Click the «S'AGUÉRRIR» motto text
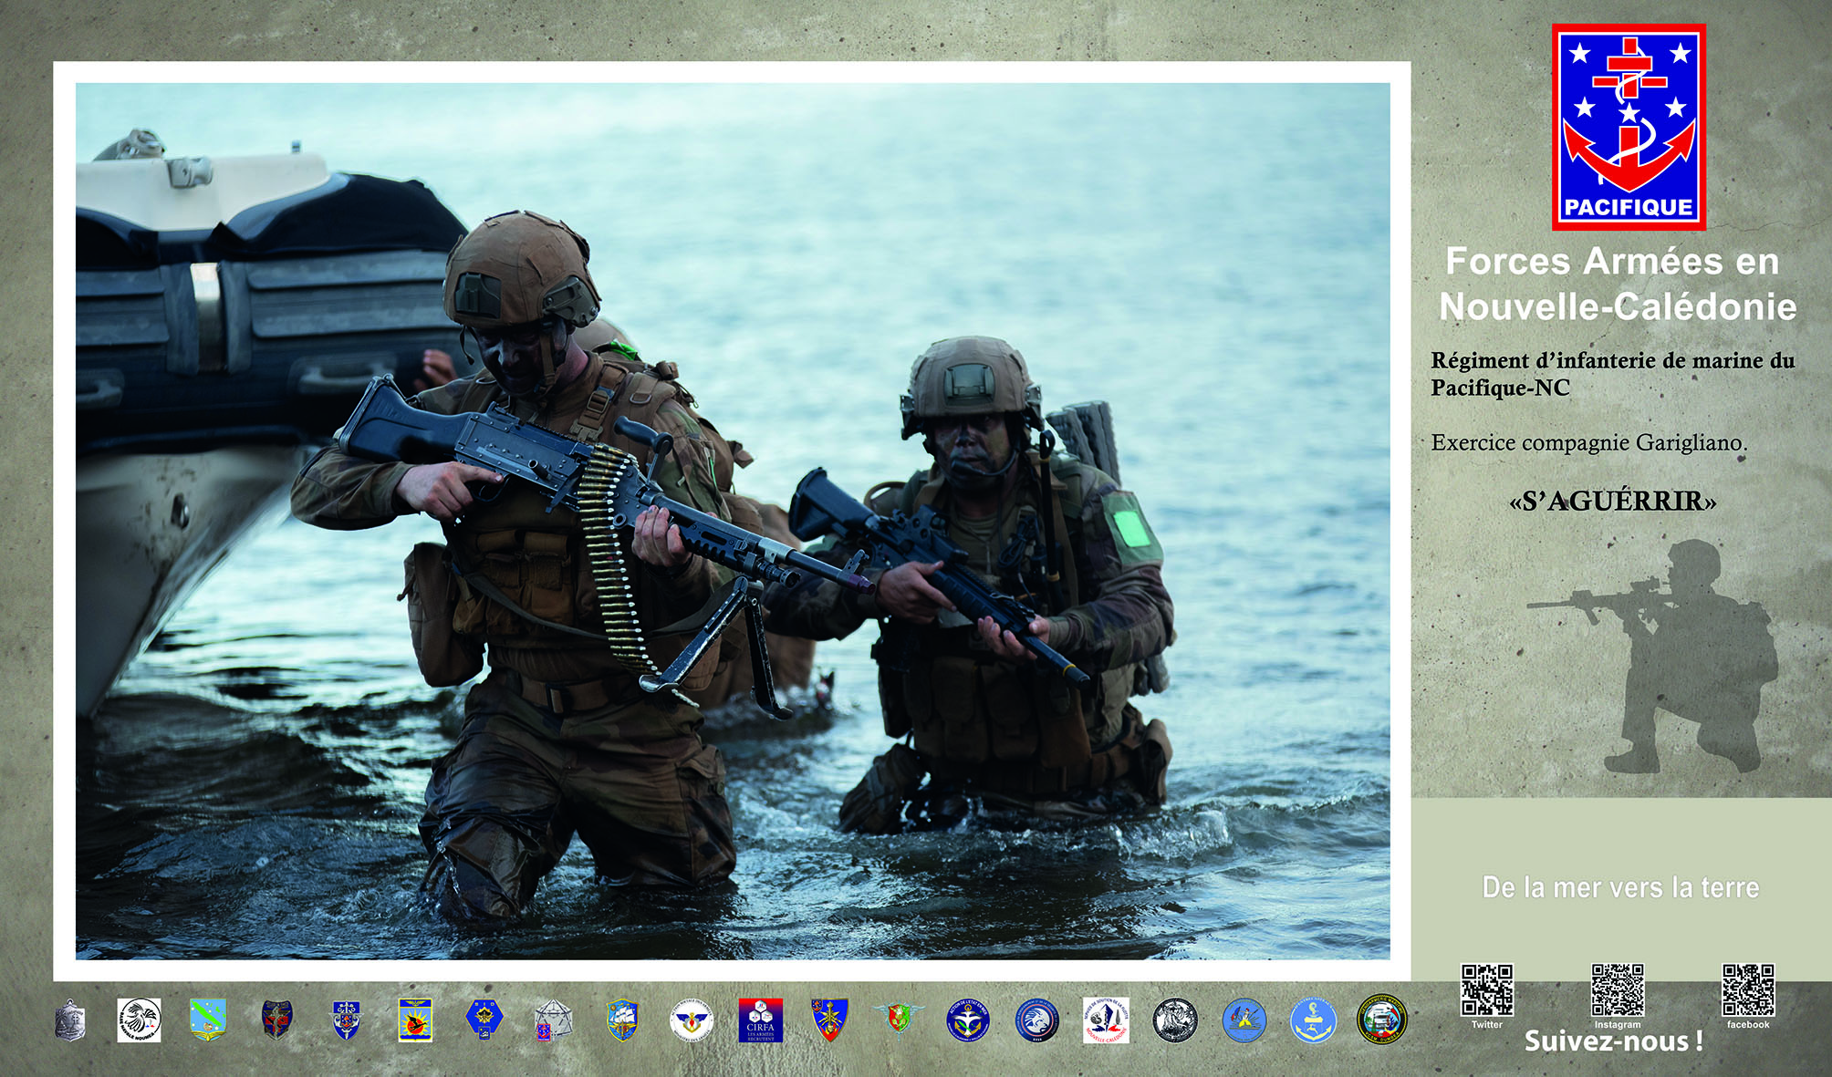 pos(1612,501)
